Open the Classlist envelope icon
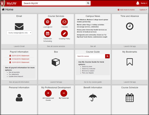149x115 pixels. click(x=64, y=22)
